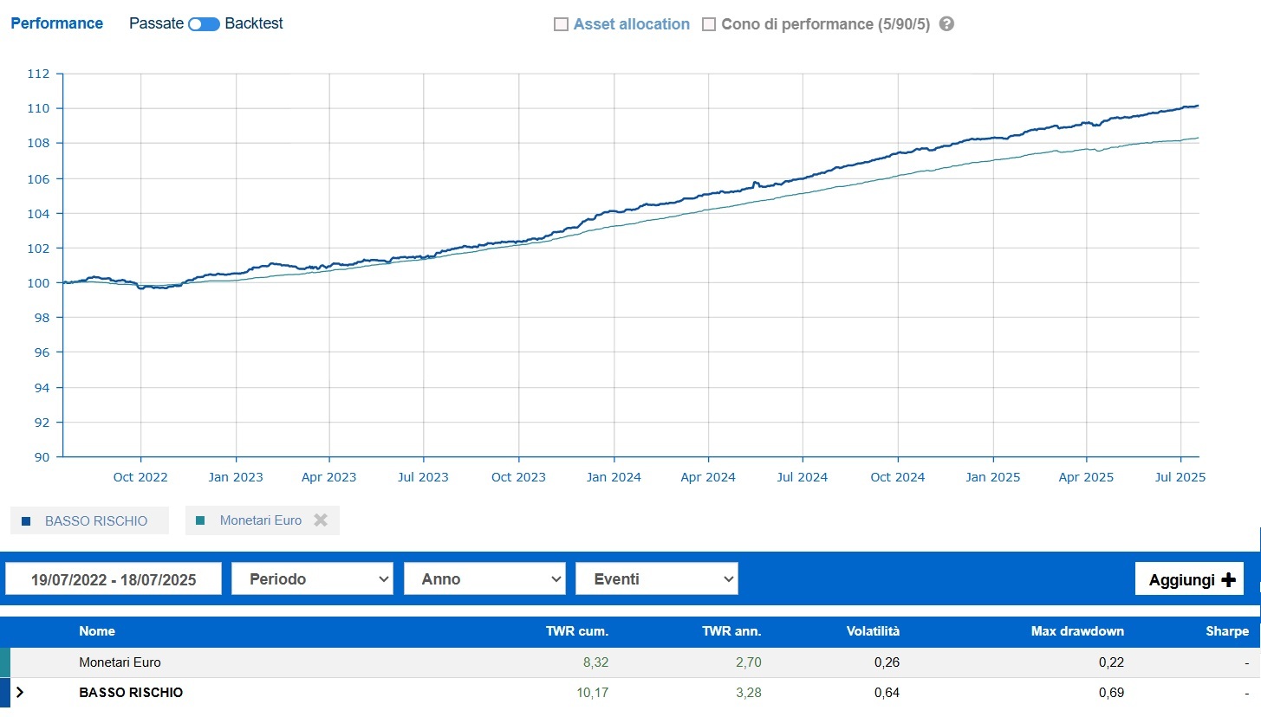Select the Performance tab
Screen dimensions: 1261x717
pos(56,23)
